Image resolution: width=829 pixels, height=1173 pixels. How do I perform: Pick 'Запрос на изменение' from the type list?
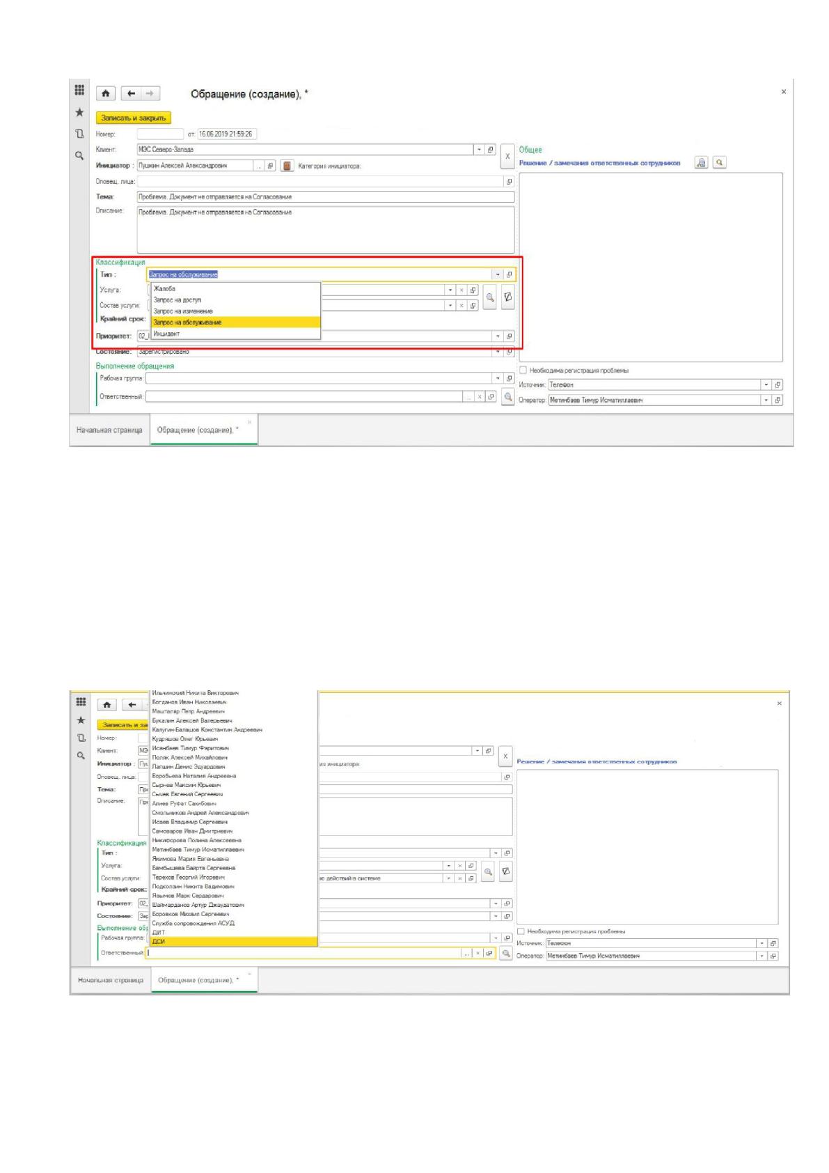pyautogui.click(x=183, y=311)
